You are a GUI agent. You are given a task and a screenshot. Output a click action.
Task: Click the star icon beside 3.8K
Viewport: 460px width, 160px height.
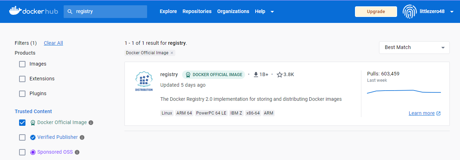(x=280, y=75)
